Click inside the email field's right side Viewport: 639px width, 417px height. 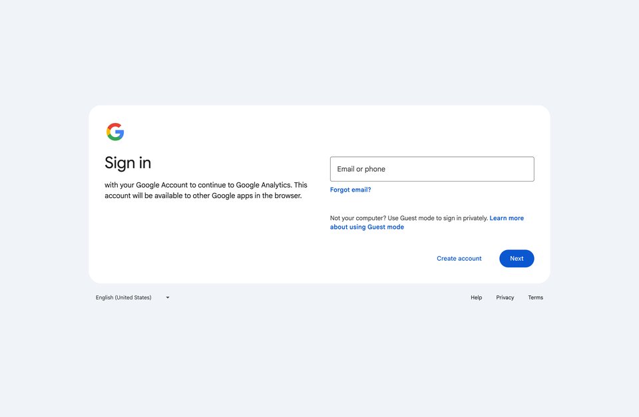tap(489, 169)
